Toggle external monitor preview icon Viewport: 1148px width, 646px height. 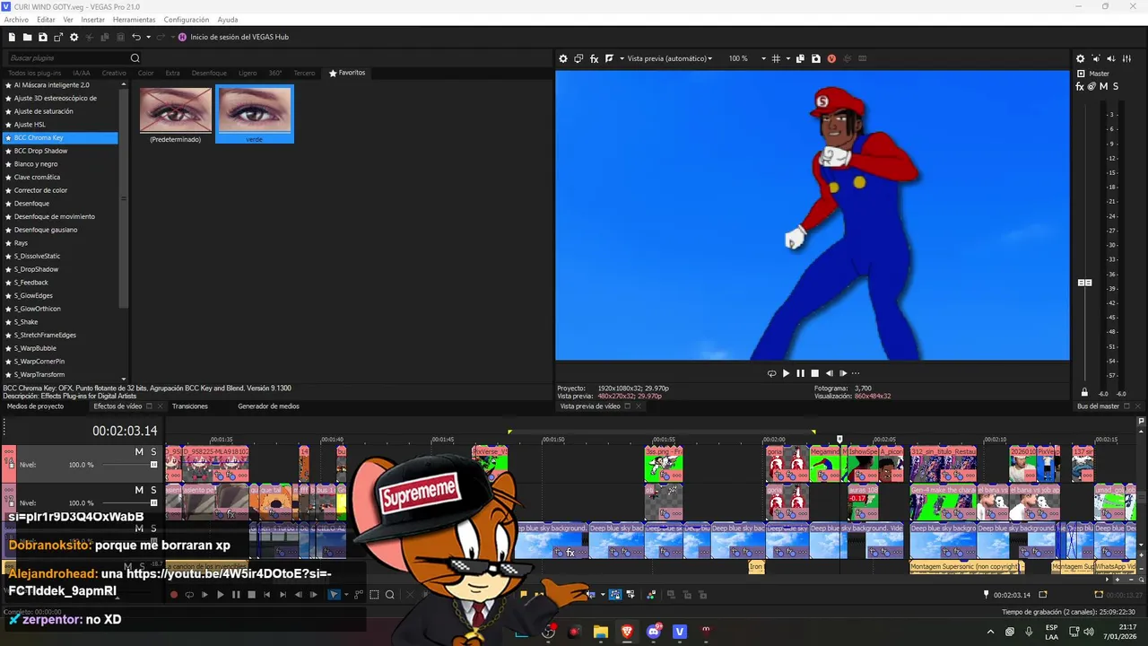coord(578,58)
